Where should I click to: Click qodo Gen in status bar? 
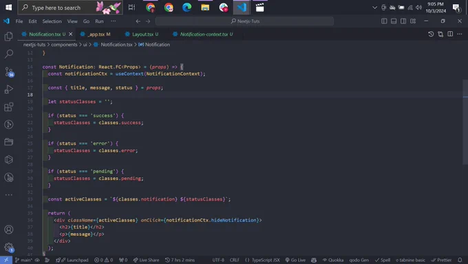point(359,260)
